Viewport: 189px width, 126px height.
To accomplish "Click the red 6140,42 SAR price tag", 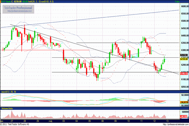I will (x=175, y=74).
